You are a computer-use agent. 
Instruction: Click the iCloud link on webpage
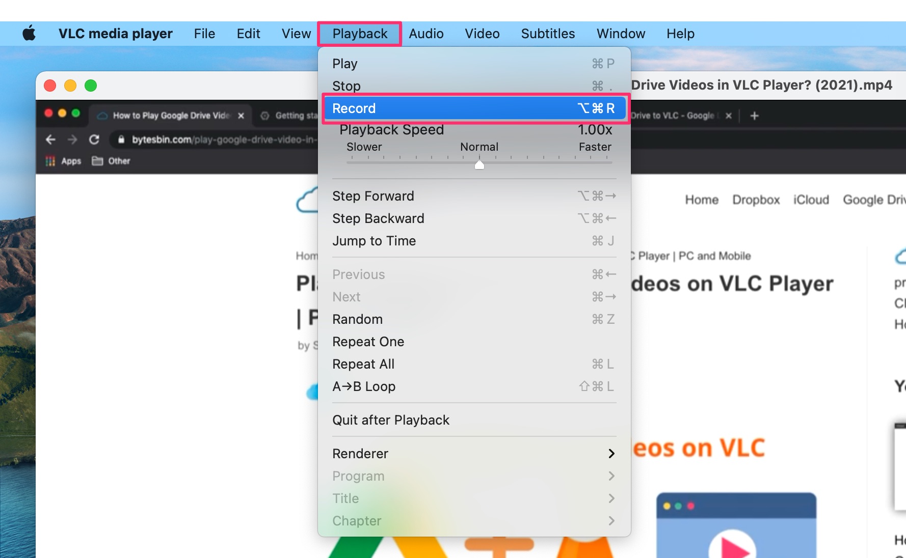[811, 200]
